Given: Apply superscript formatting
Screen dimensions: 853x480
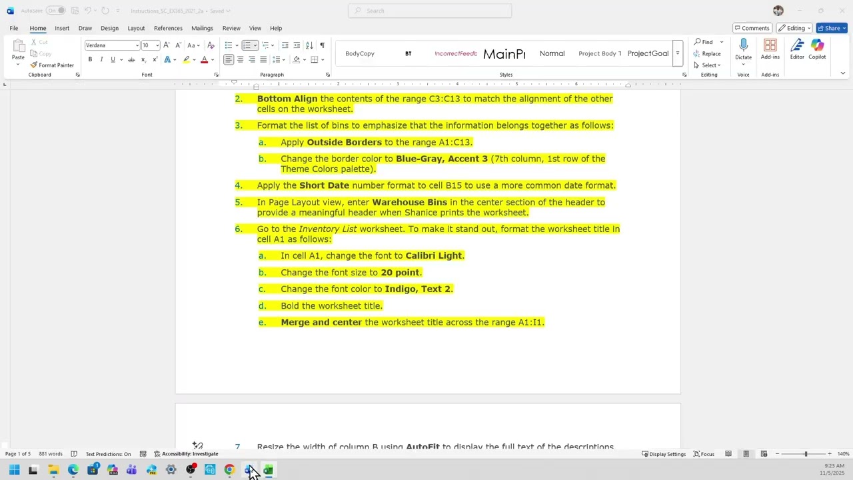Looking at the screenshot, I should pos(154,59).
